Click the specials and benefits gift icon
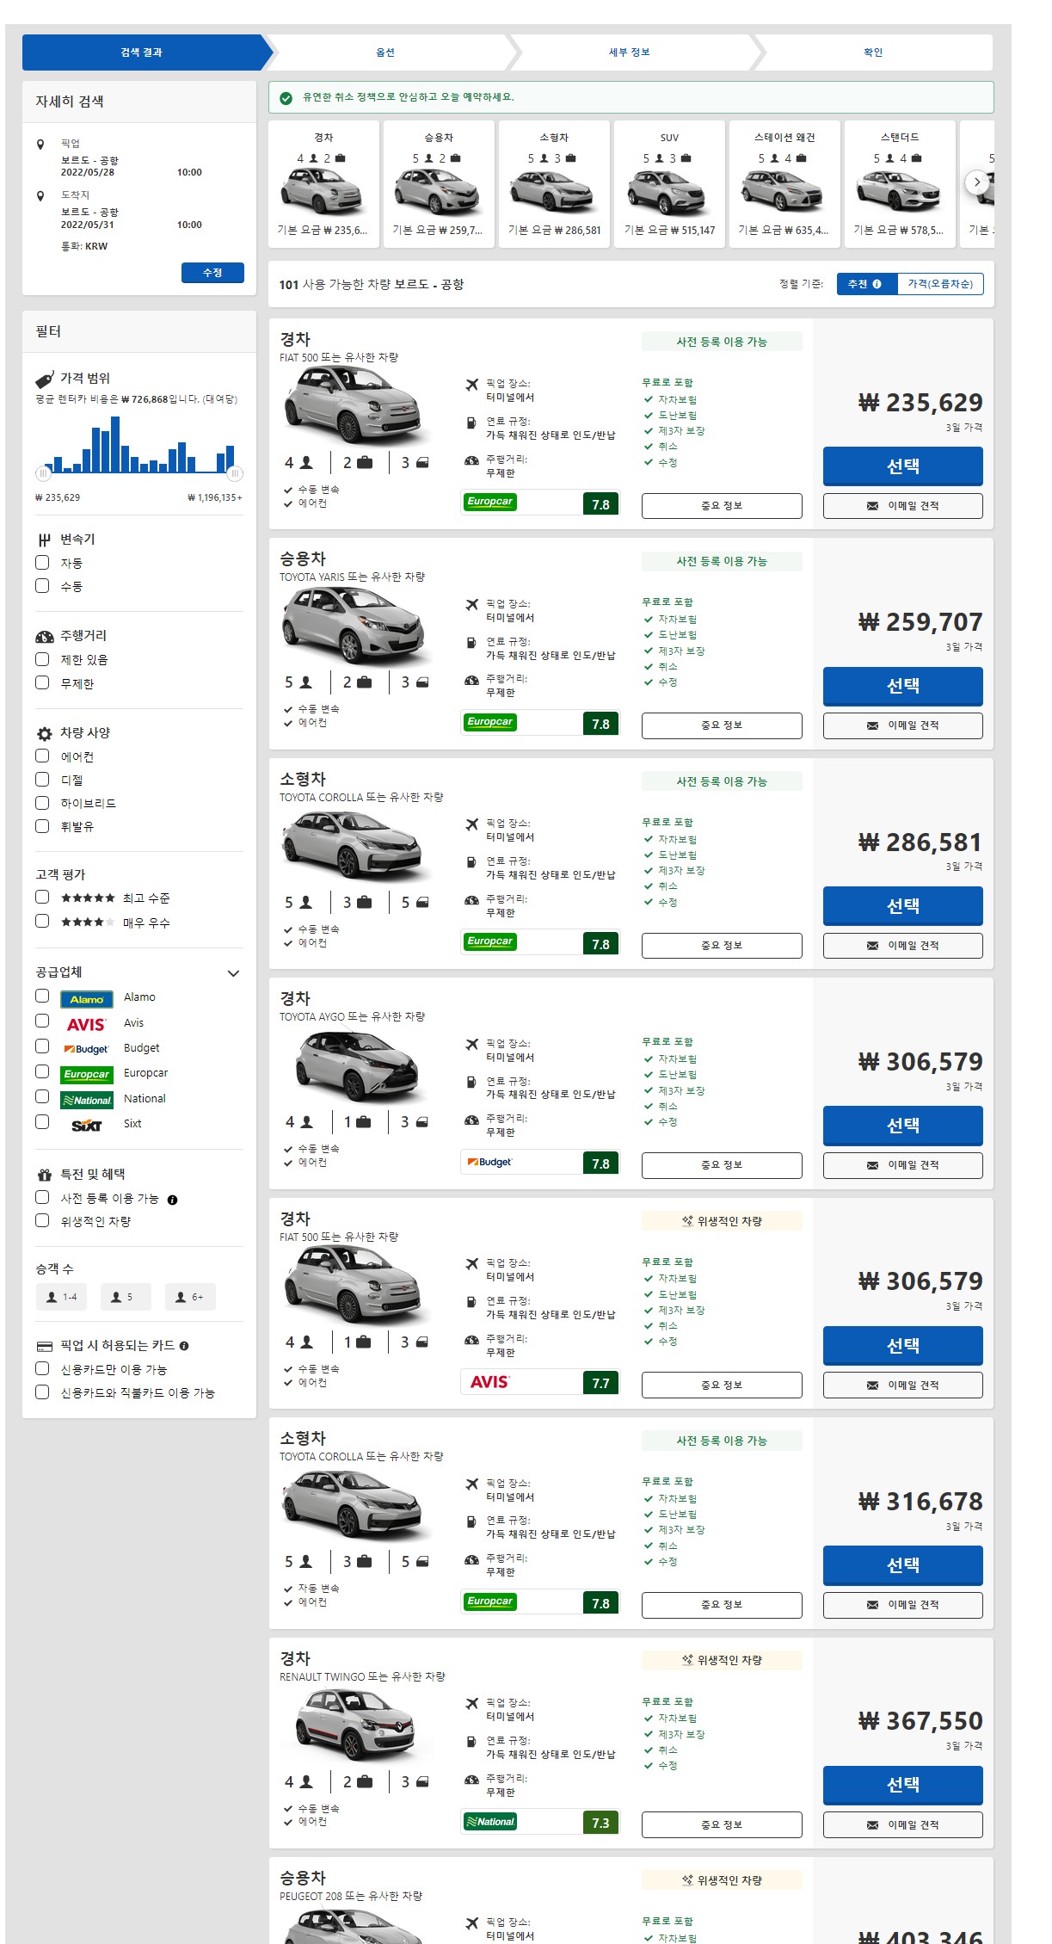This screenshot has width=1052, height=1944. click(45, 1175)
